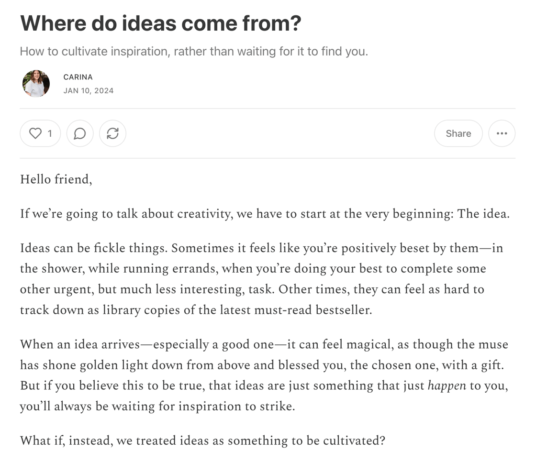Open comments via speech bubble icon
Image resolution: width=536 pixels, height=462 pixels.
[x=80, y=133]
